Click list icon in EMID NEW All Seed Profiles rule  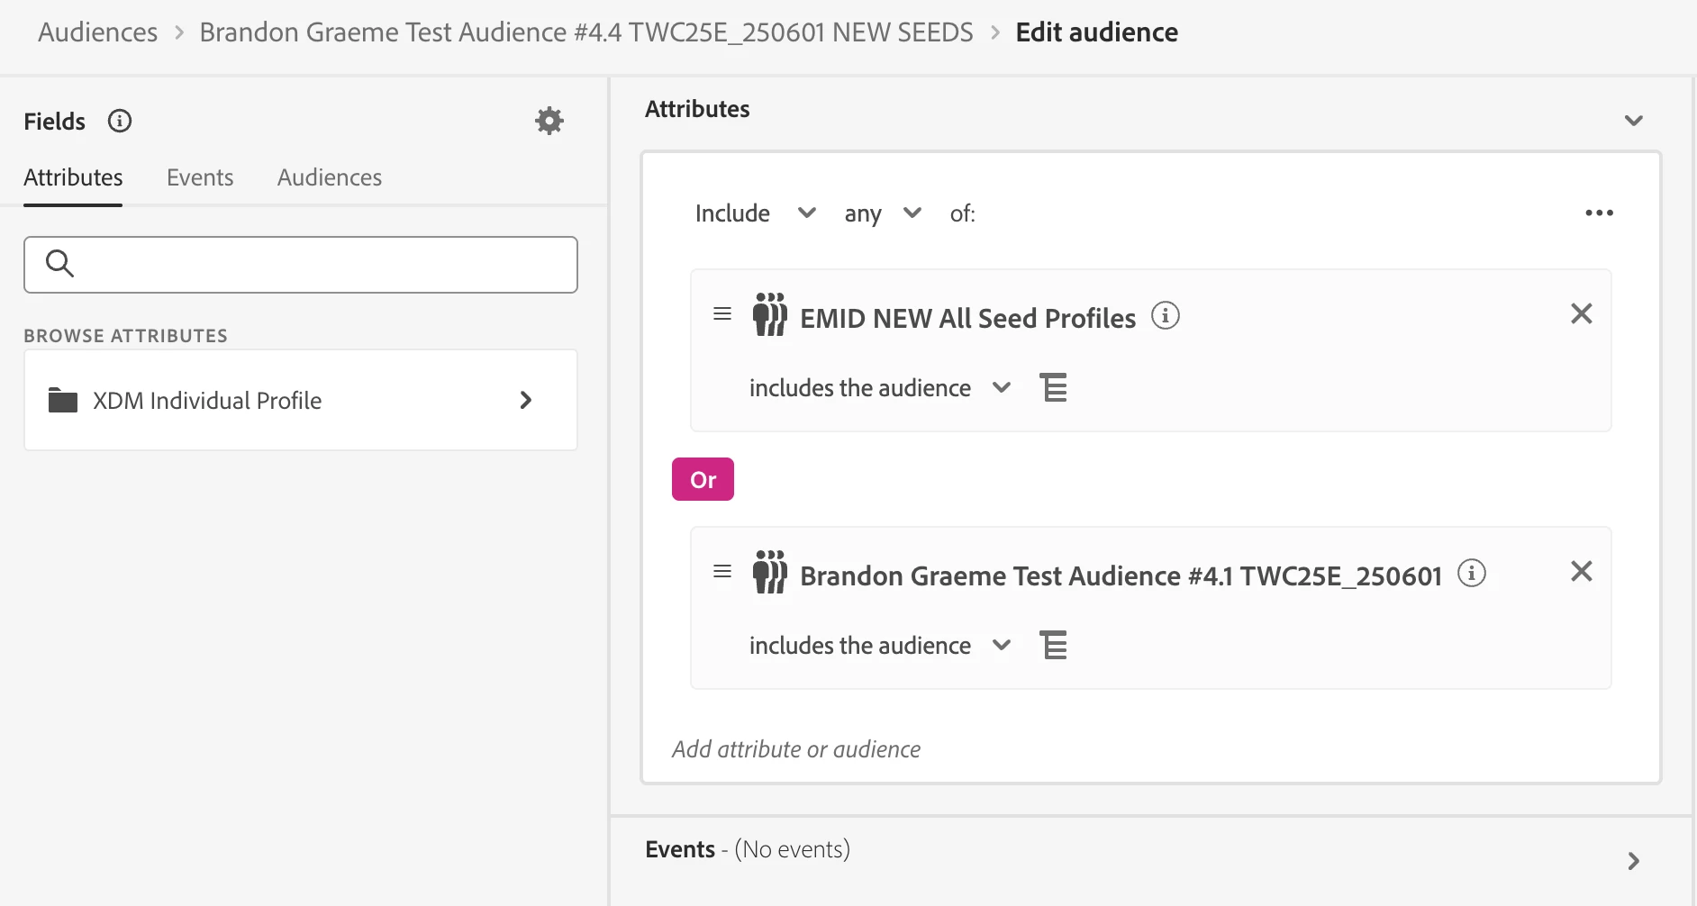point(1053,387)
